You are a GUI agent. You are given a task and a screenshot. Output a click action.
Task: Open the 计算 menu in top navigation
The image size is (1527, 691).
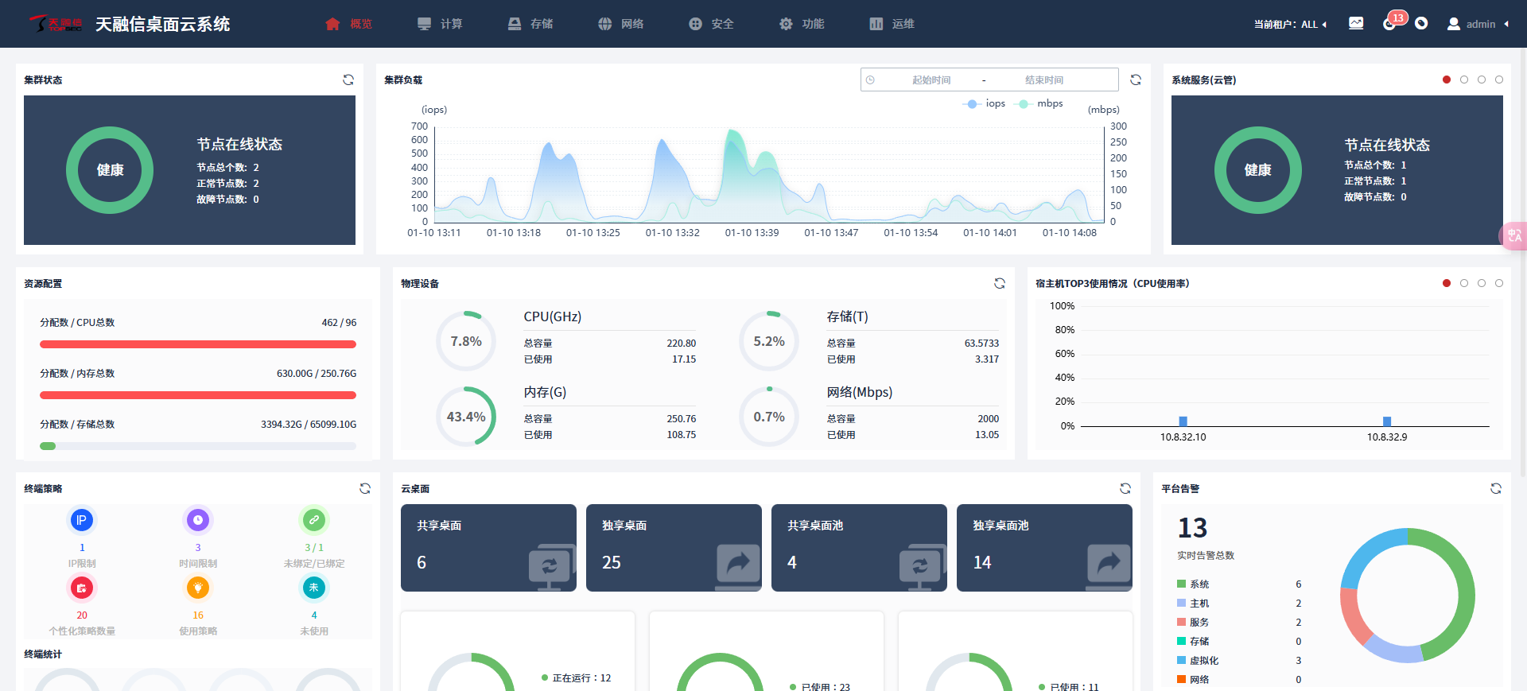coord(440,24)
